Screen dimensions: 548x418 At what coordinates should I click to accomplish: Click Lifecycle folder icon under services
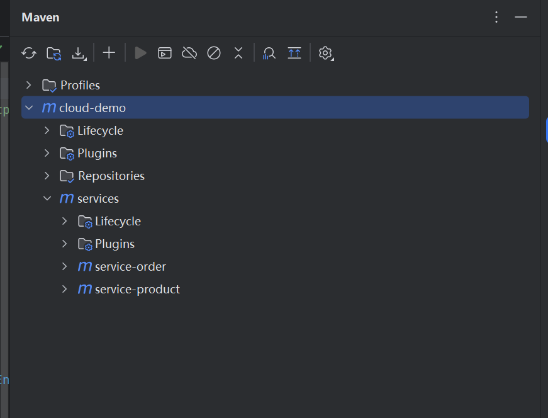(x=85, y=222)
